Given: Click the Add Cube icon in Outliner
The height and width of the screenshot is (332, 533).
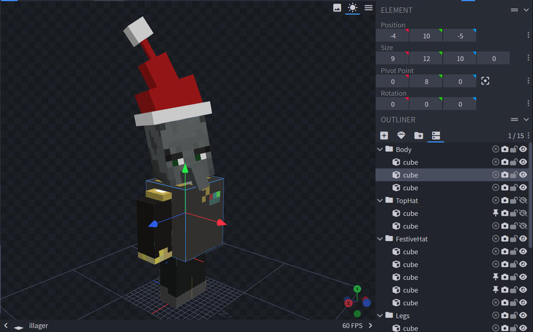Looking at the screenshot, I should click(x=384, y=136).
